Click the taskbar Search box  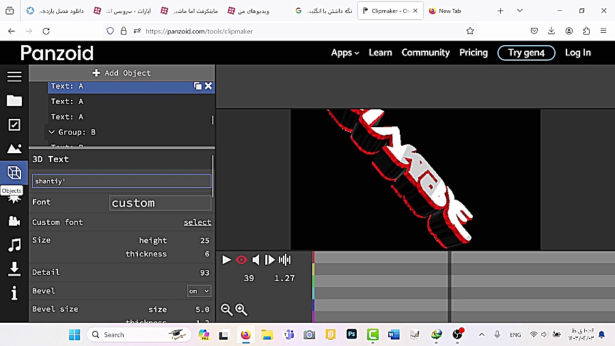(x=139, y=334)
